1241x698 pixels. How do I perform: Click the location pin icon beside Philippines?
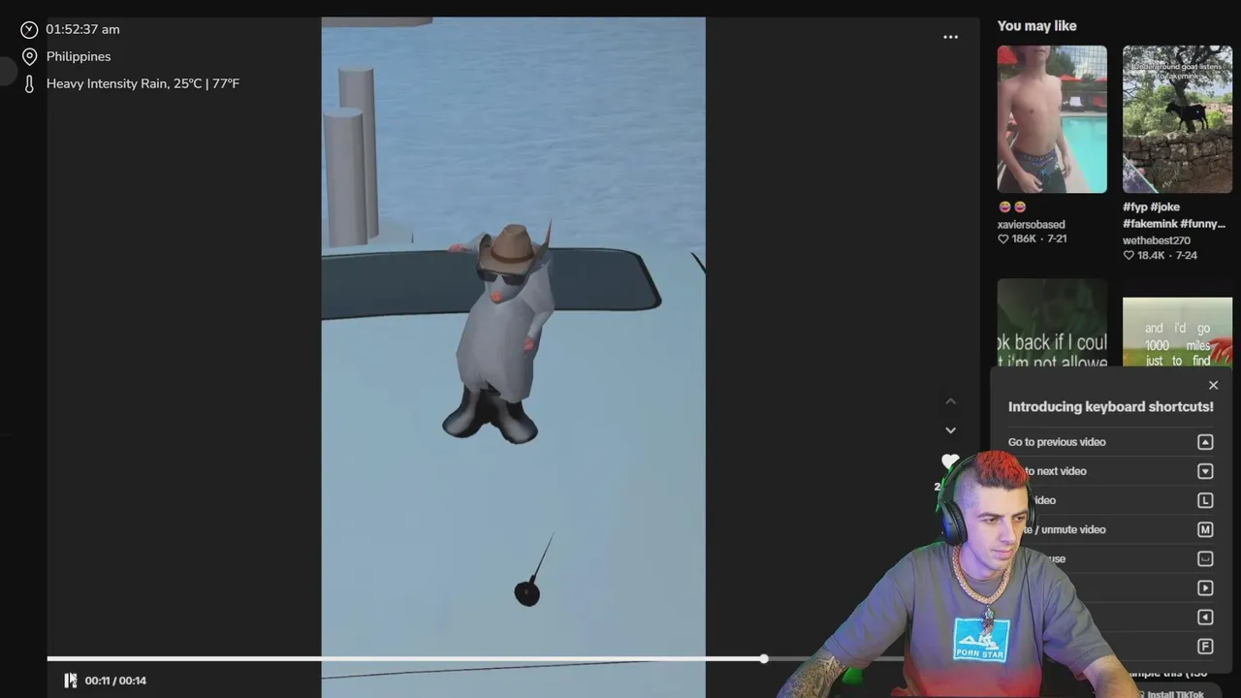pyautogui.click(x=29, y=56)
